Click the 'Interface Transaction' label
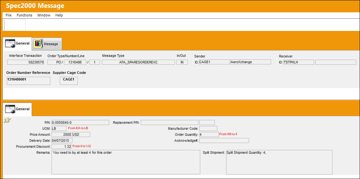 (x=26, y=56)
